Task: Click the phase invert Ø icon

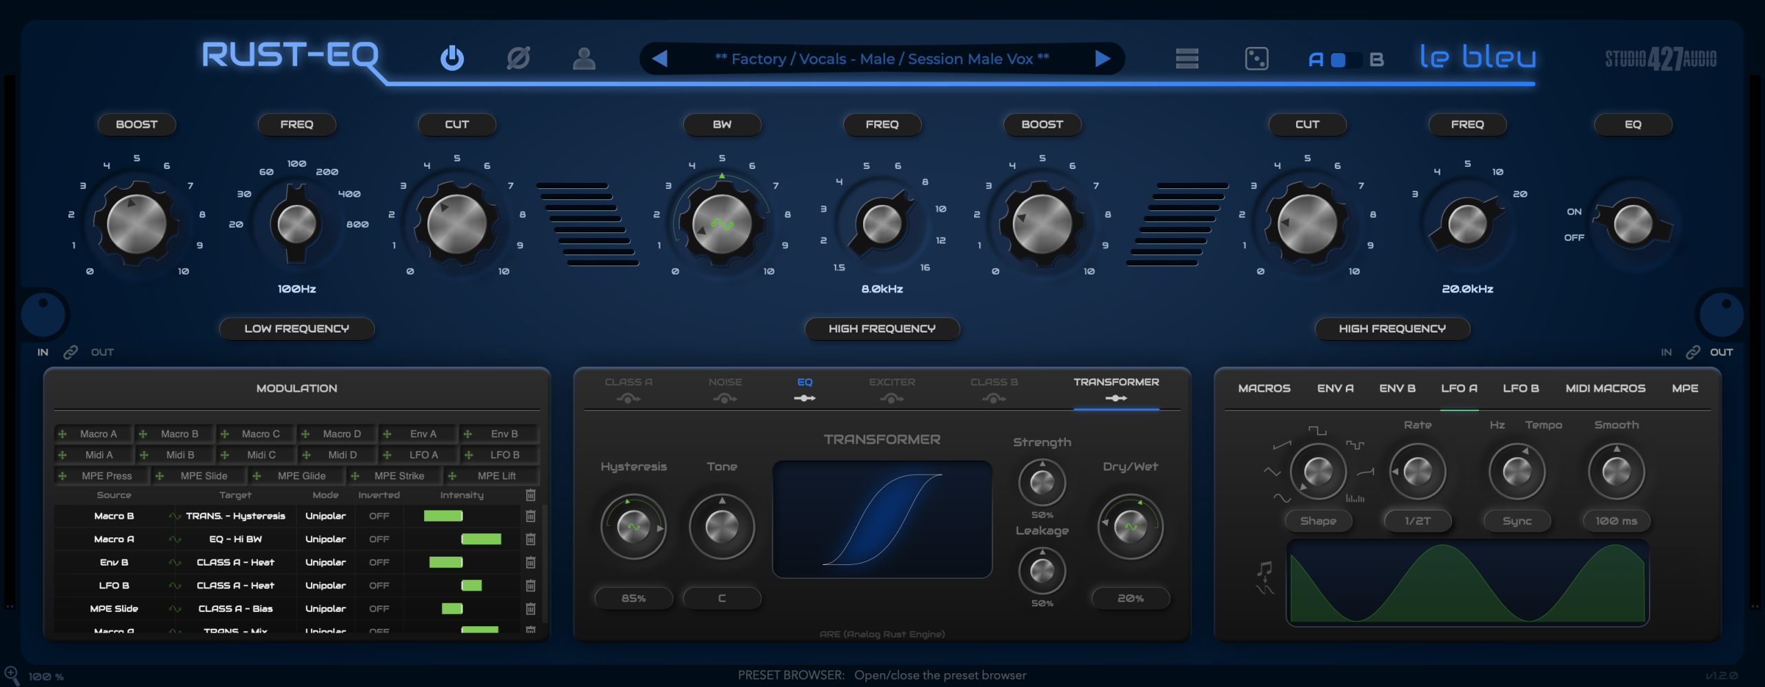Action: (x=518, y=58)
